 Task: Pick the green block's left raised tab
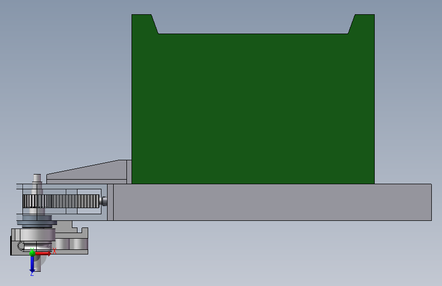pos(144,24)
